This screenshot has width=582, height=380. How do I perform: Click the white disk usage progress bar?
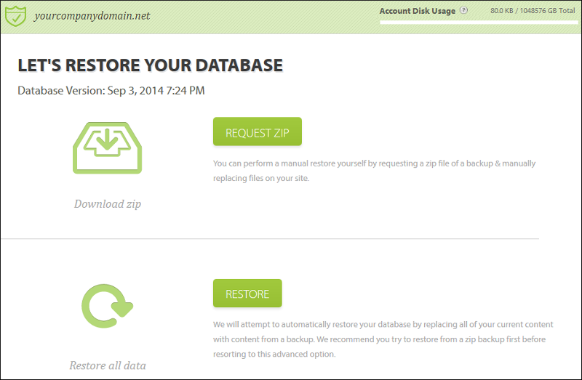tap(477, 23)
